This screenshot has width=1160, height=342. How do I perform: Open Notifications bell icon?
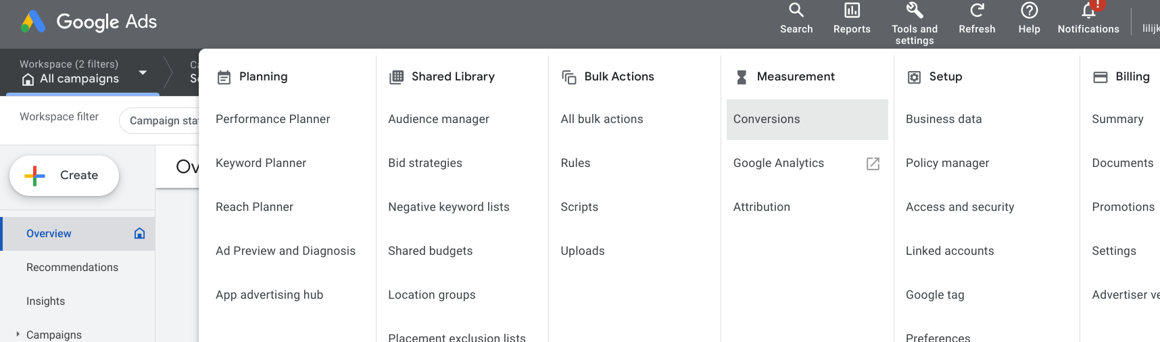[x=1088, y=10]
